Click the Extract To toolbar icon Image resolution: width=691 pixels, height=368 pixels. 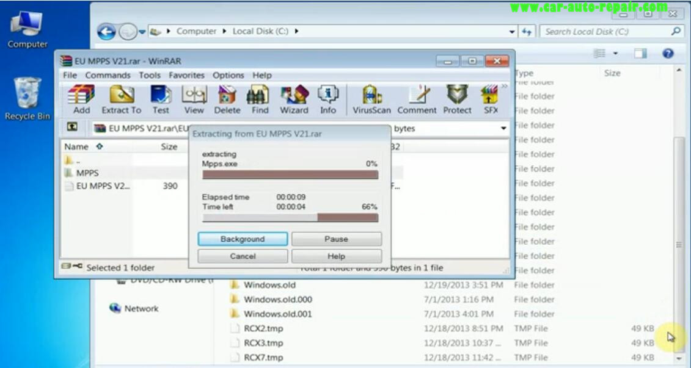click(x=121, y=99)
